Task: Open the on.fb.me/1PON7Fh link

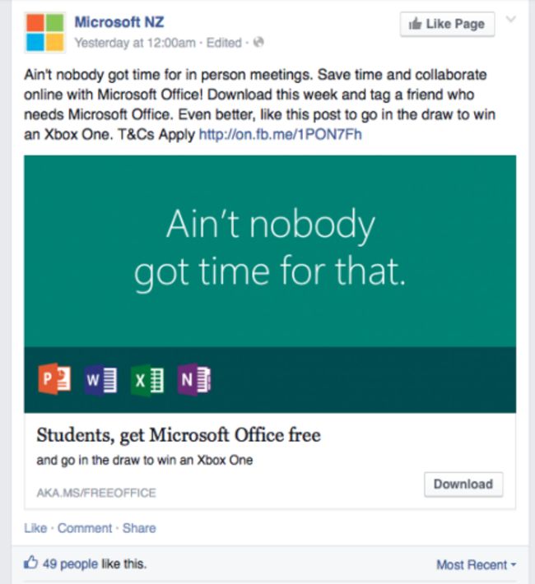Action: click(281, 134)
